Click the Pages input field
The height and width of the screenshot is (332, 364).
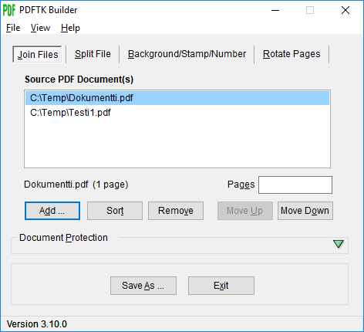[295, 185]
